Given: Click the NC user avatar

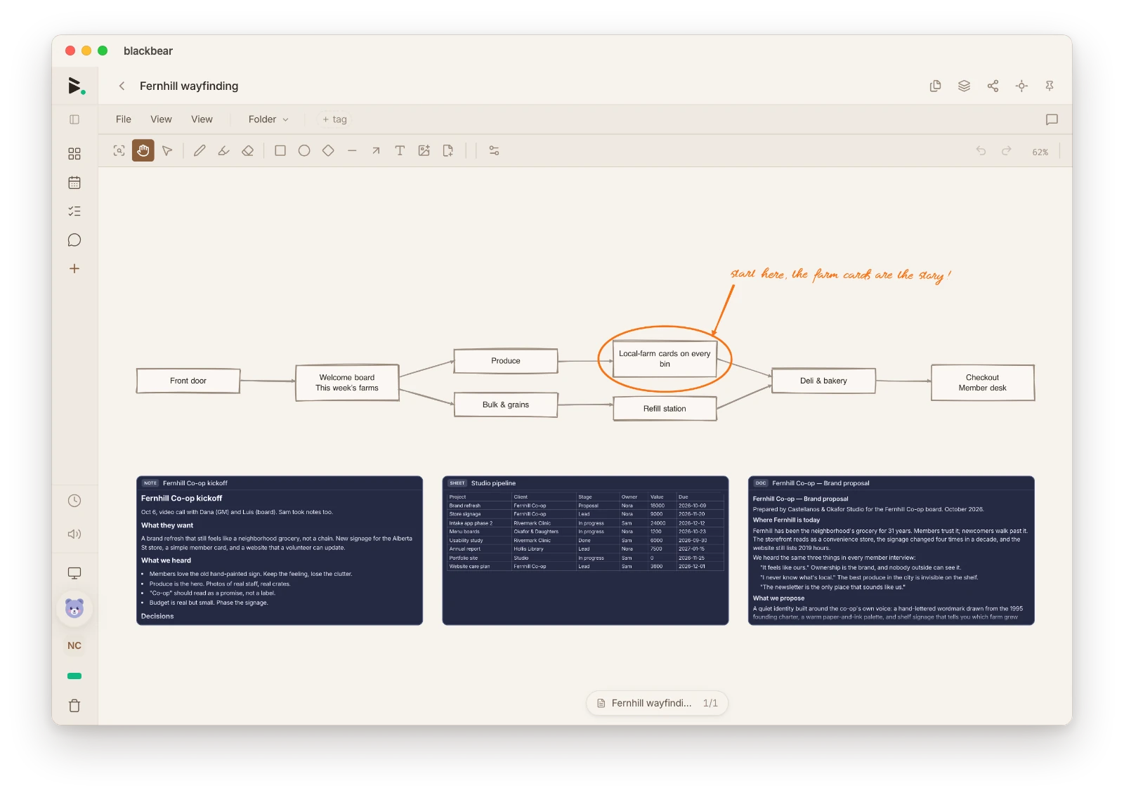Looking at the screenshot, I should [x=74, y=645].
